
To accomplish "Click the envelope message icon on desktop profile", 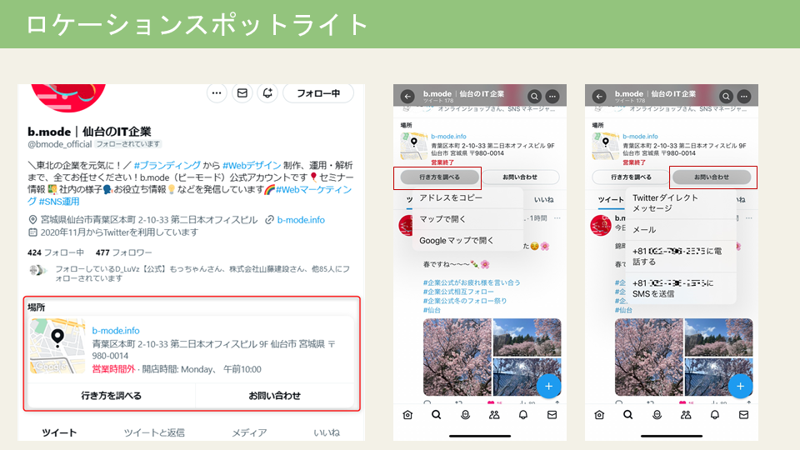I will (242, 93).
